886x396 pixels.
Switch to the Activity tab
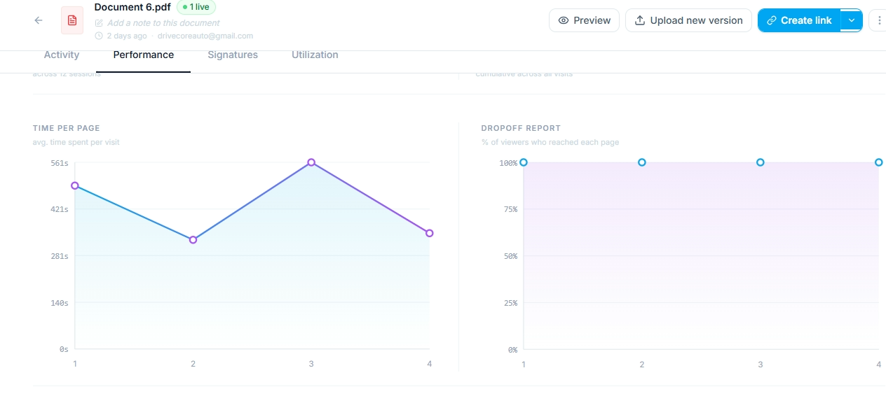tap(62, 55)
